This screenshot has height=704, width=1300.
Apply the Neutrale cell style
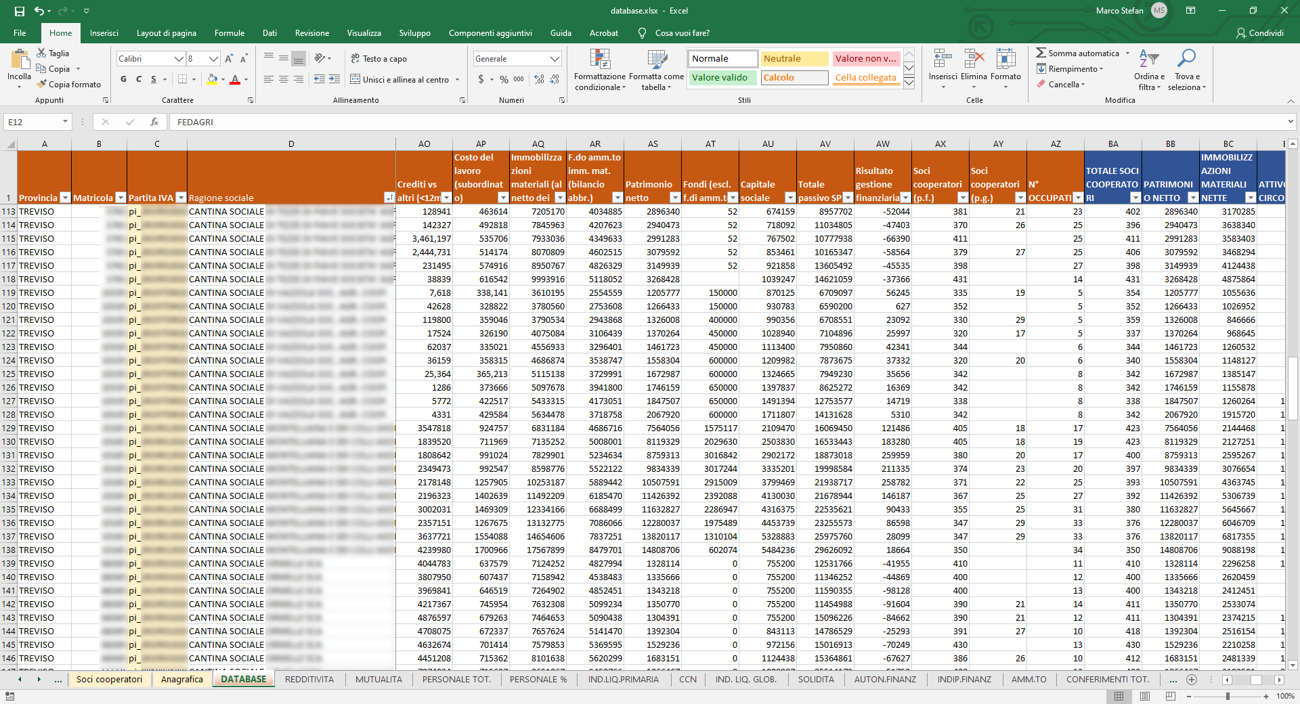tap(794, 59)
